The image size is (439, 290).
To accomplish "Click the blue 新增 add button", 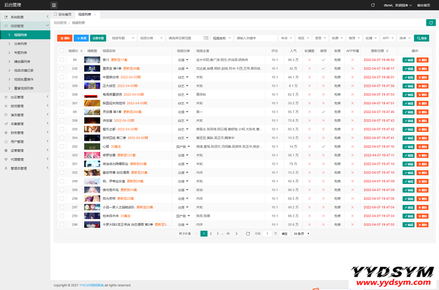I will tap(81, 38).
